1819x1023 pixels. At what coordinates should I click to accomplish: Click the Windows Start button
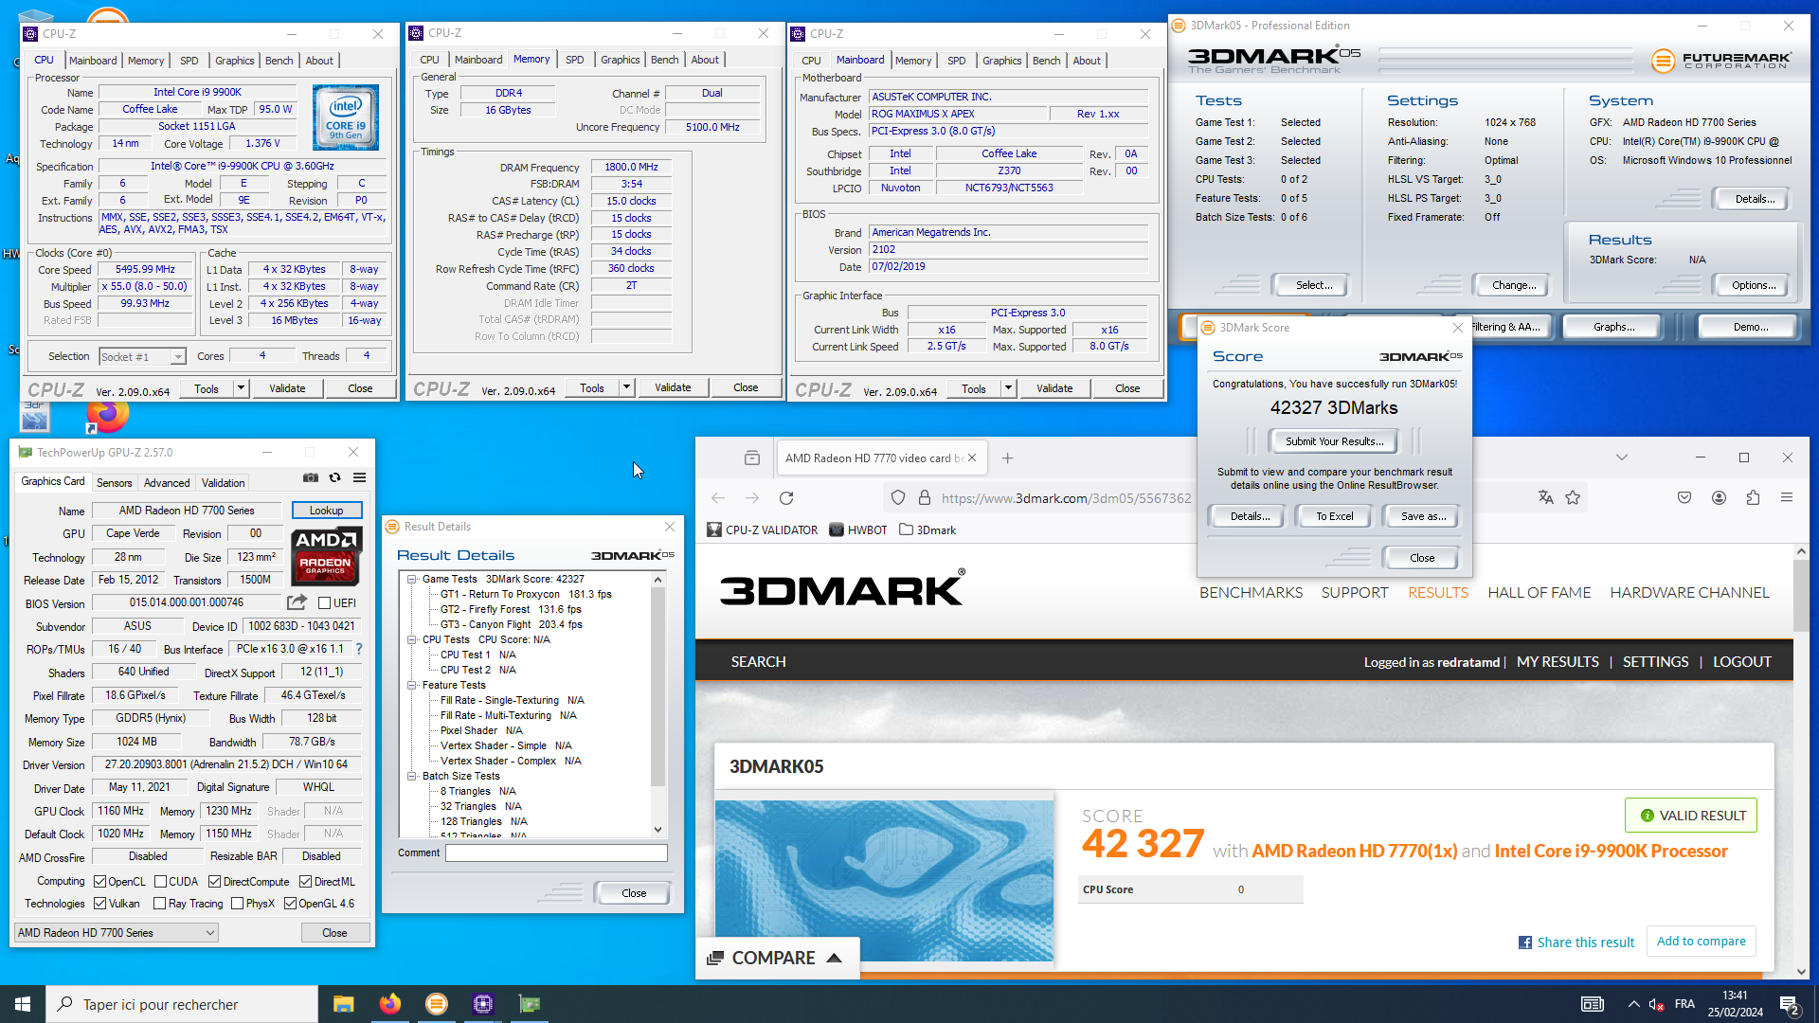point(23,1004)
